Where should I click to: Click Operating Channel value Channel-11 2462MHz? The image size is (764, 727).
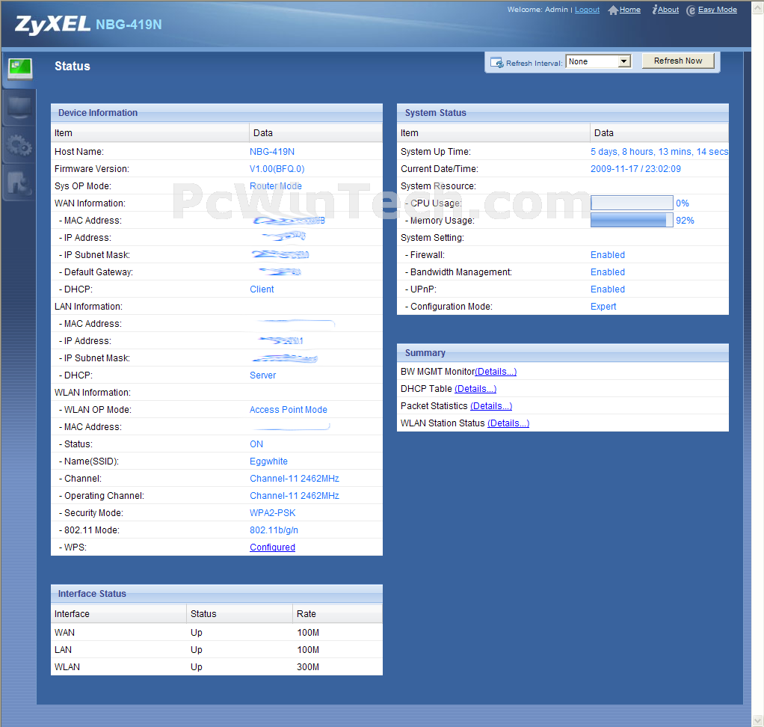(295, 495)
